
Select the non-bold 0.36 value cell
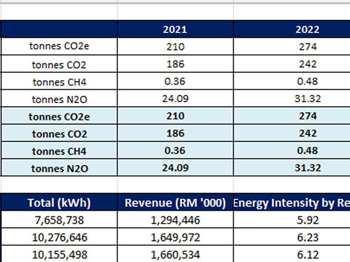175,81
